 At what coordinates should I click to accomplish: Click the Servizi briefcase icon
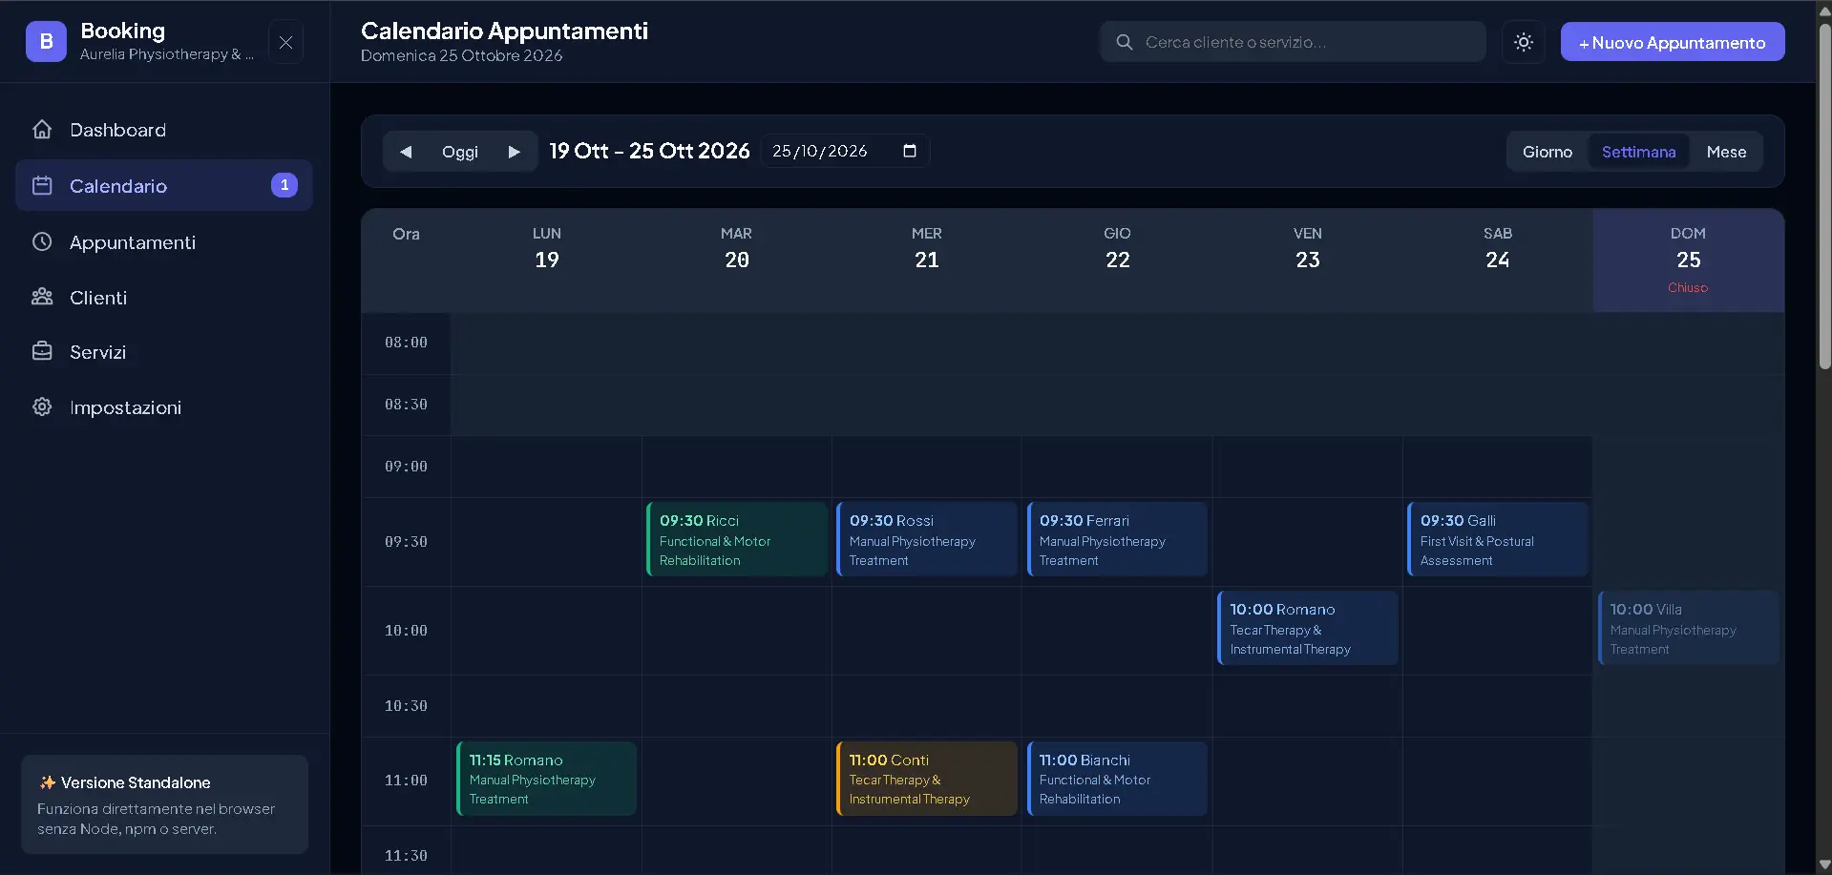(42, 351)
